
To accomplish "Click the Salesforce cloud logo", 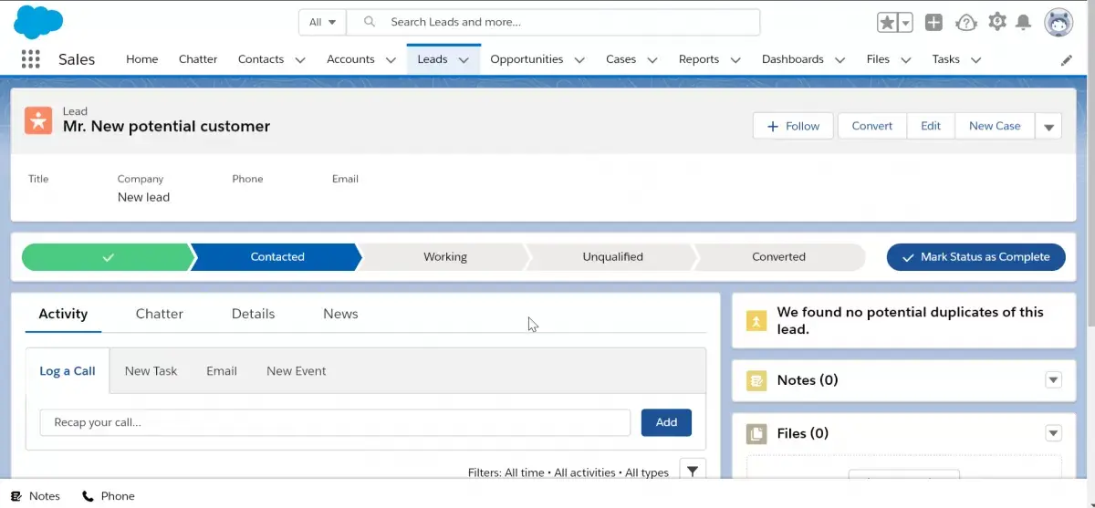I will pyautogui.click(x=38, y=22).
